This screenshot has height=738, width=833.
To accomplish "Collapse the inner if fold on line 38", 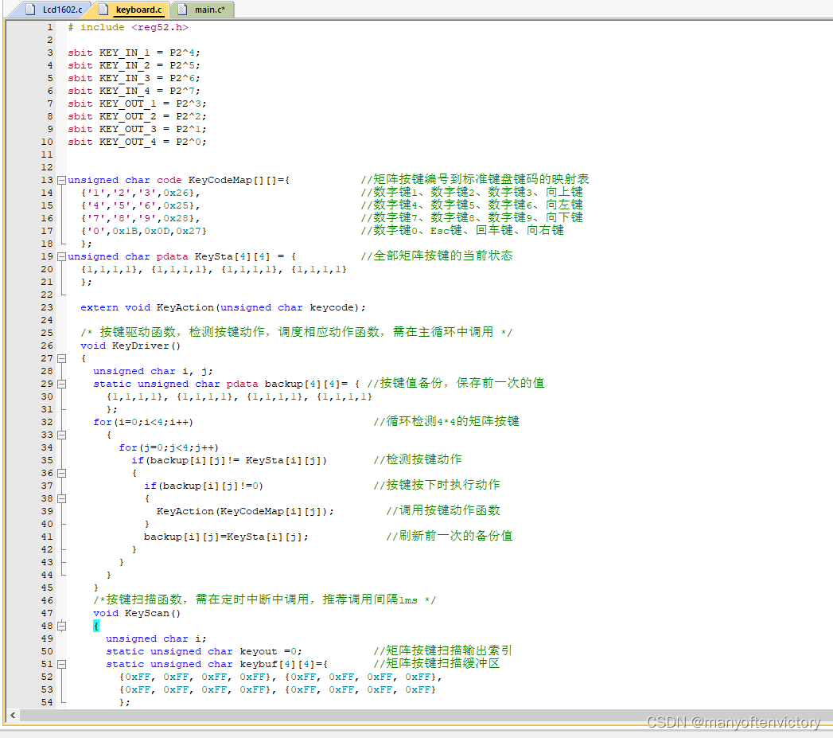I will click(61, 498).
